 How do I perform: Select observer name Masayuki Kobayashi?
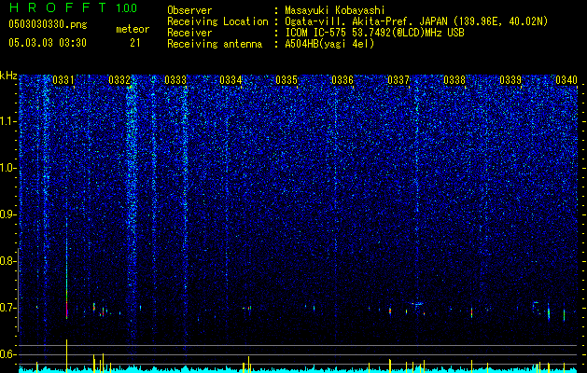point(335,10)
